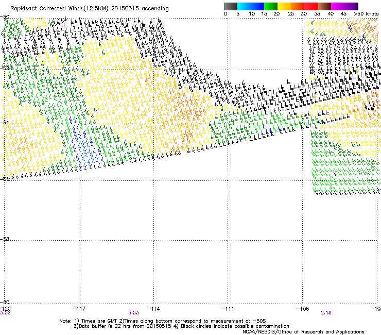Click the orange 25-30 knots legend color

pyautogui.click(x=298, y=6)
